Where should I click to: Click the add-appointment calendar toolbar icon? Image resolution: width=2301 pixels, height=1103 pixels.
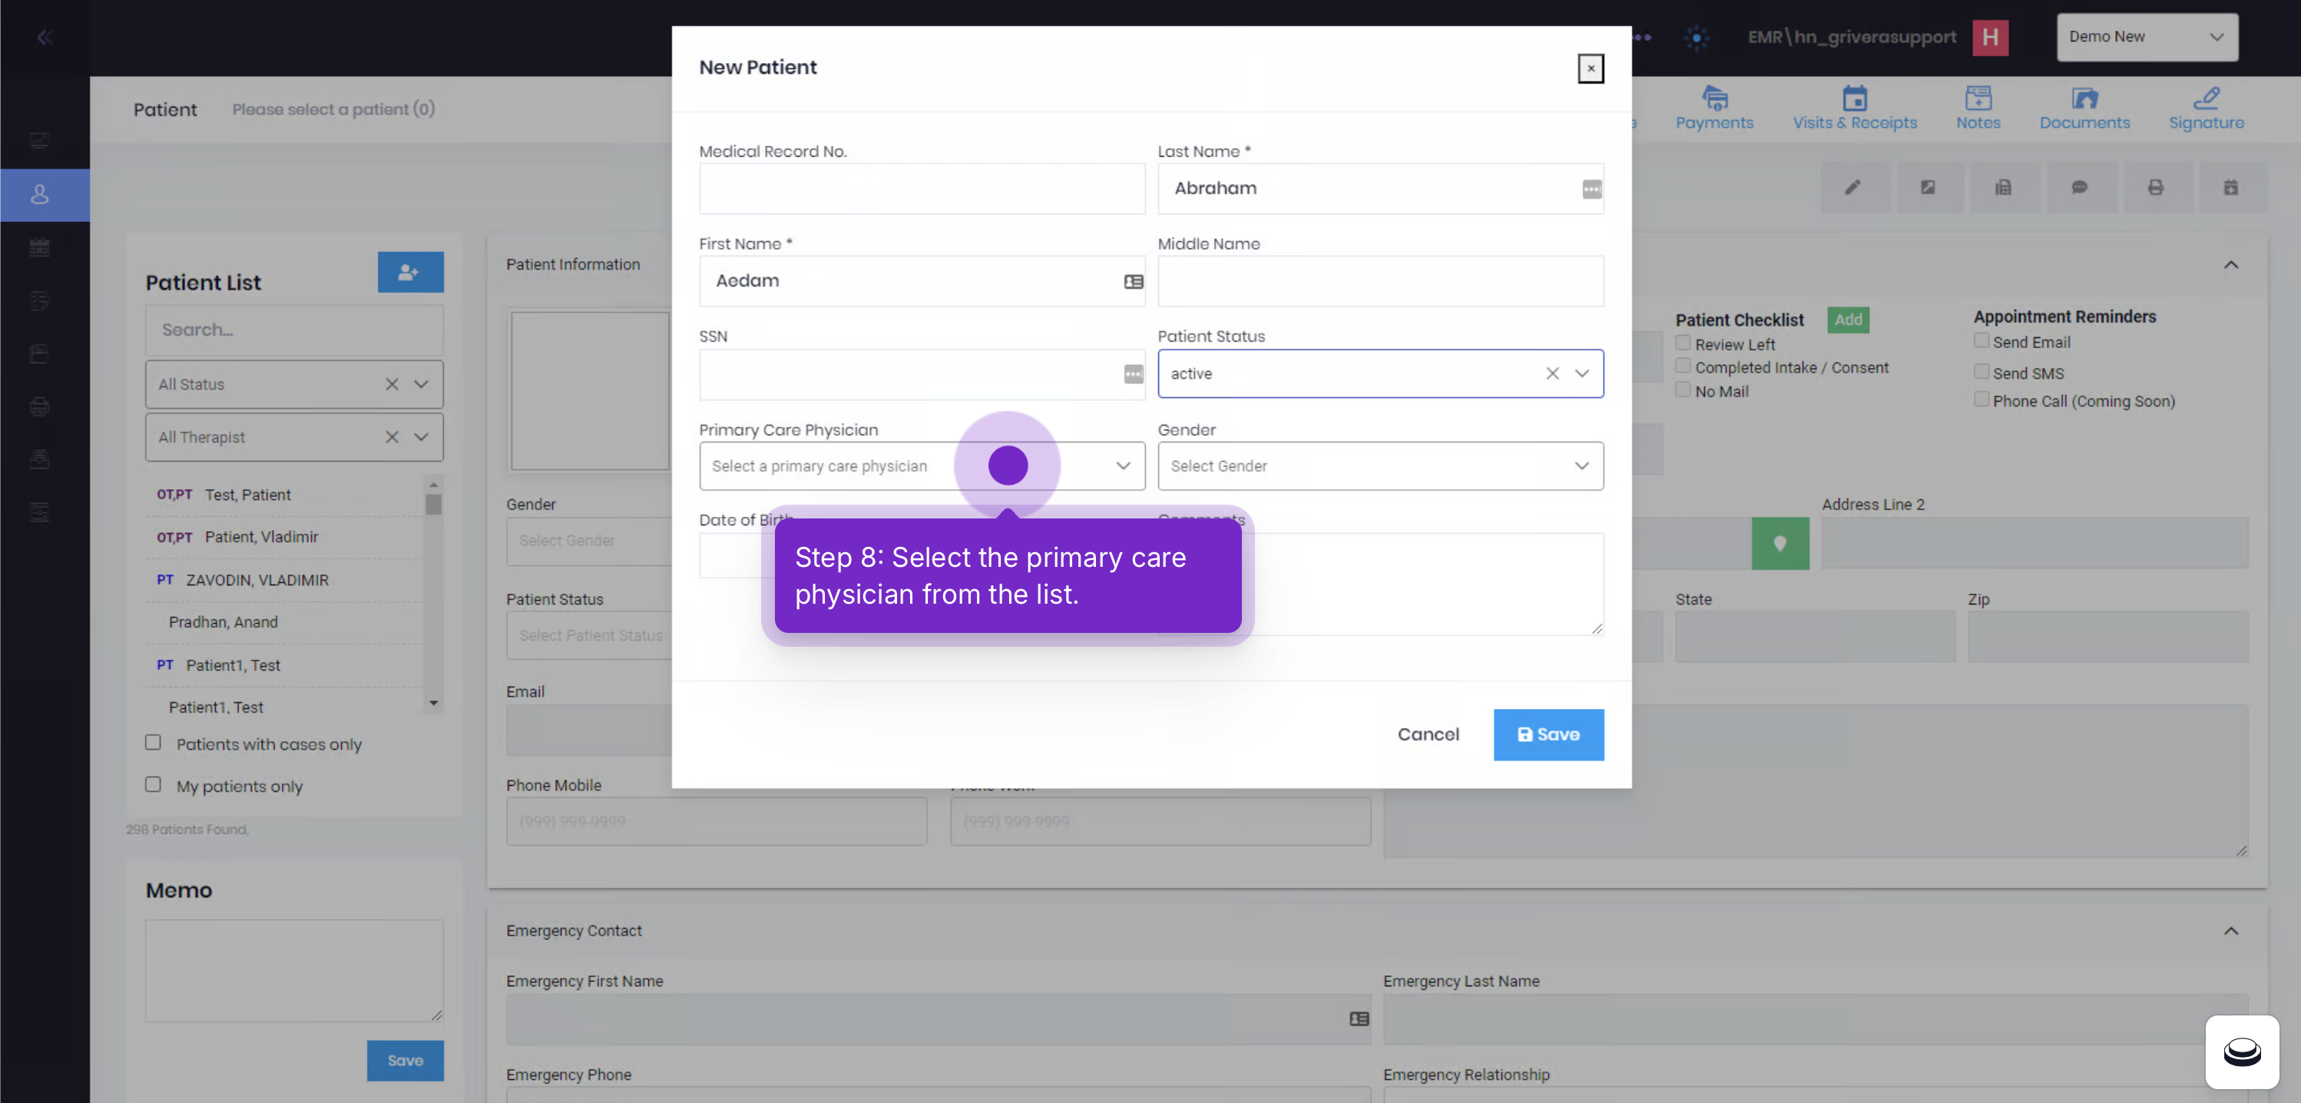click(2230, 187)
